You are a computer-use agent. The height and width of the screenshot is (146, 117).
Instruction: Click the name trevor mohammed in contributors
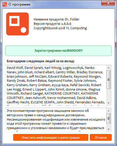pyautogui.click(x=61, y=98)
